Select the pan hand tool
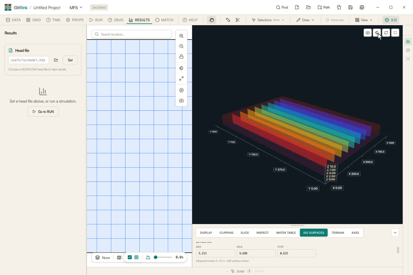The width and height of the screenshot is (413, 275). (212, 20)
